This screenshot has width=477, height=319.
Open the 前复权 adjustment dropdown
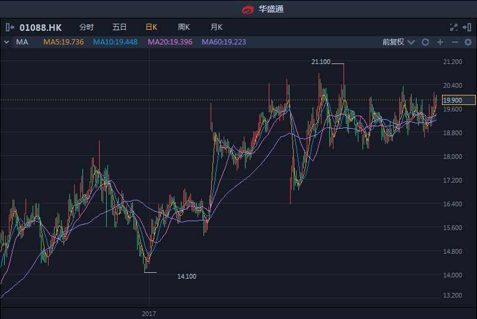(397, 42)
